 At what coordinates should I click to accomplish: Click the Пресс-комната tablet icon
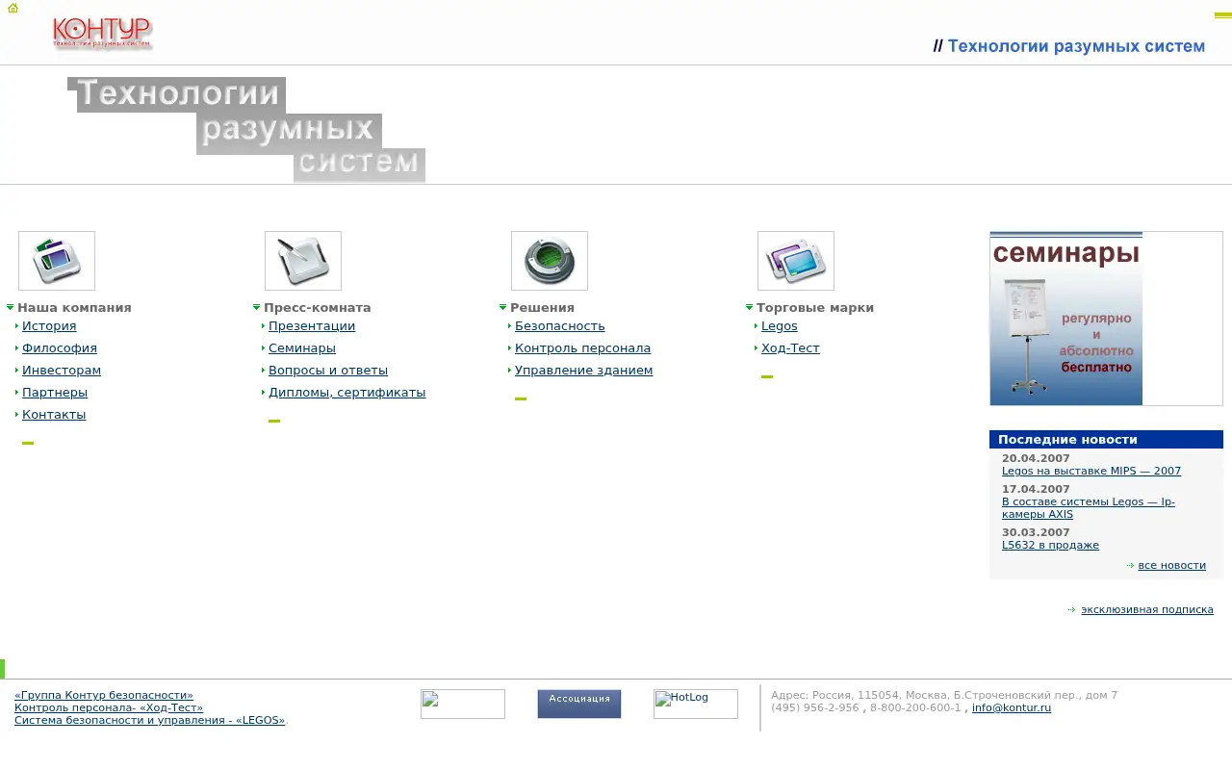click(x=303, y=261)
